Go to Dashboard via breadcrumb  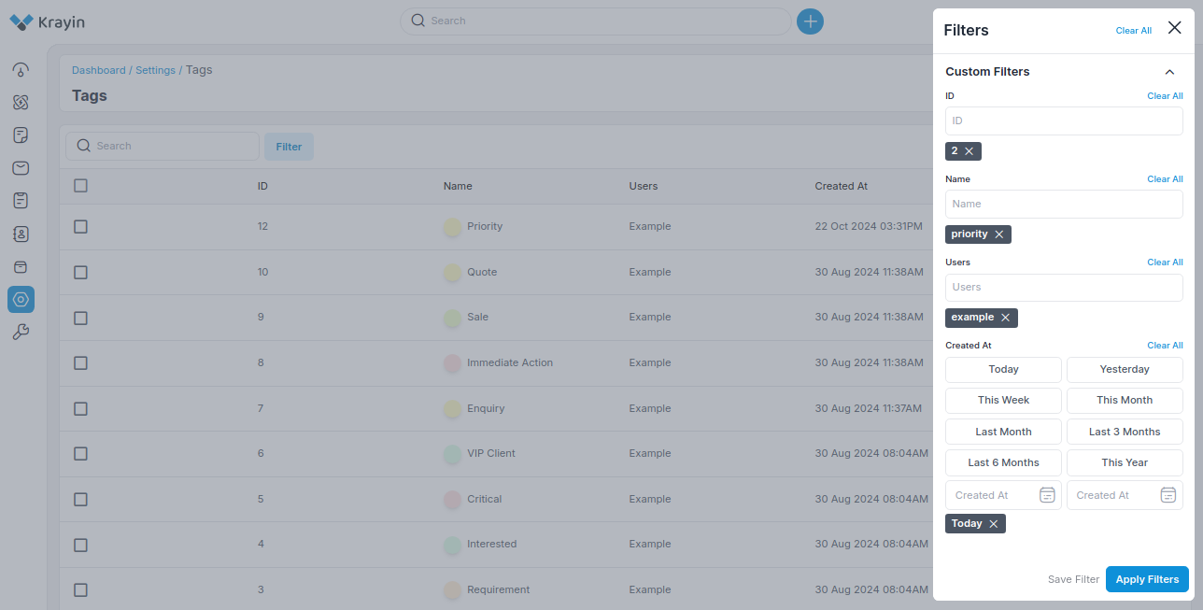pyautogui.click(x=98, y=70)
